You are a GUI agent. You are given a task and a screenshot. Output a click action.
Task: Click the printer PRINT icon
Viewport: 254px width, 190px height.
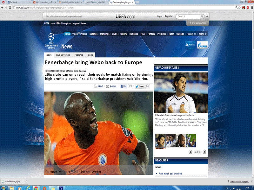point(95,86)
